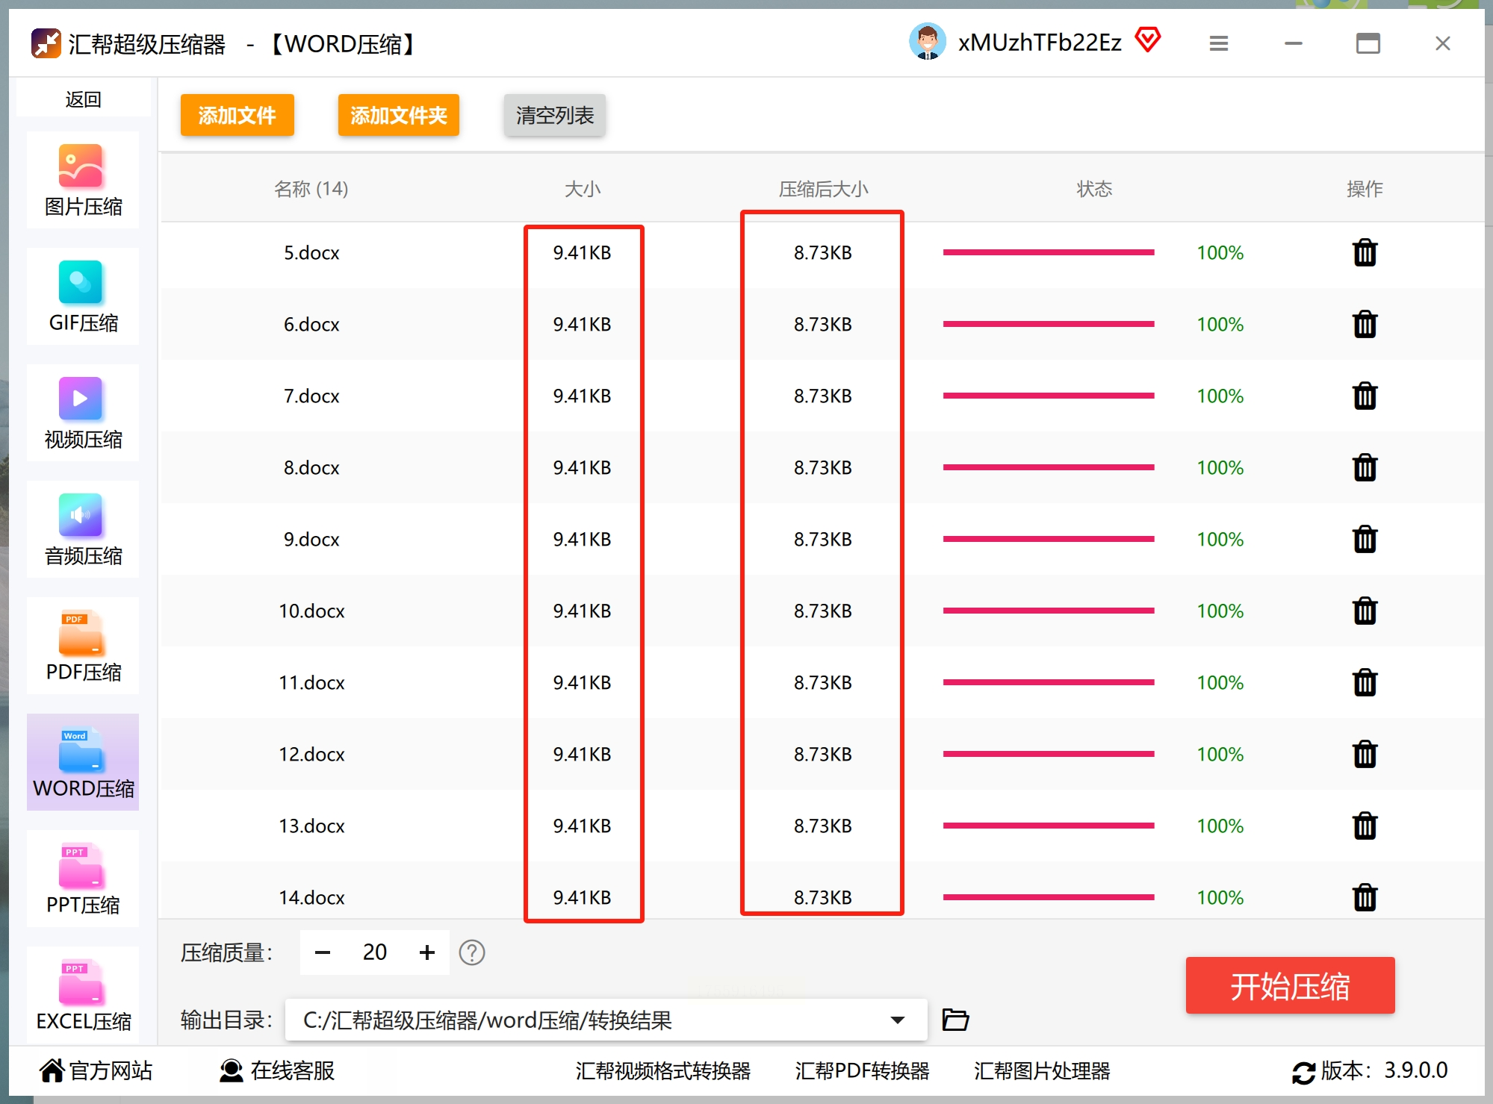The height and width of the screenshot is (1104, 1493).
Task: Open output folder via the folder icon
Action: pos(955,1019)
